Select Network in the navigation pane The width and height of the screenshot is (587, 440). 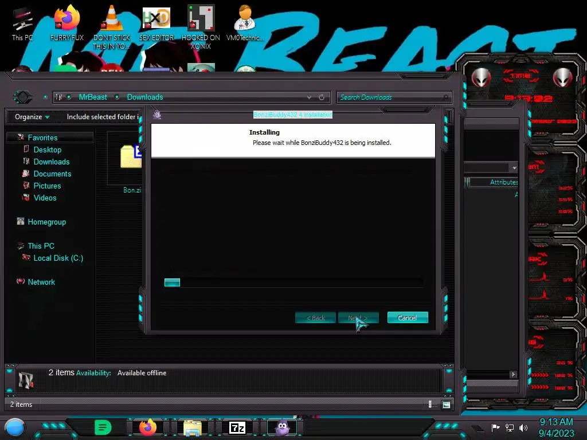click(41, 282)
